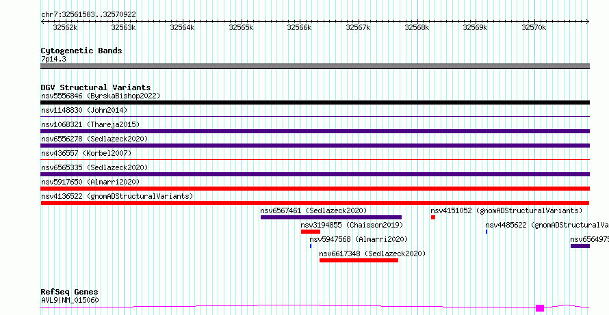Image resolution: width=609 pixels, height=315 pixels.
Task: Select the nsv436557 (Korbel2007) label
Action: (86, 153)
